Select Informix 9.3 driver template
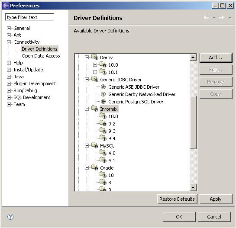The height and width of the screenshot is (228, 236). point(112,131)
